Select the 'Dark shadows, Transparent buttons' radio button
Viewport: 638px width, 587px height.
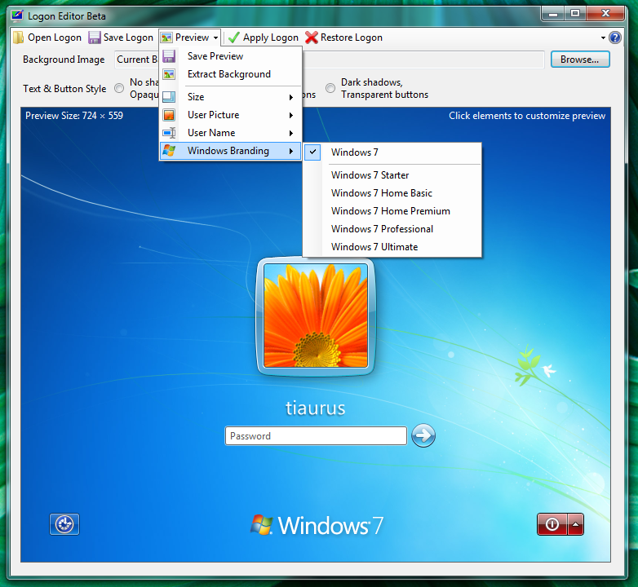coord(330,88)
